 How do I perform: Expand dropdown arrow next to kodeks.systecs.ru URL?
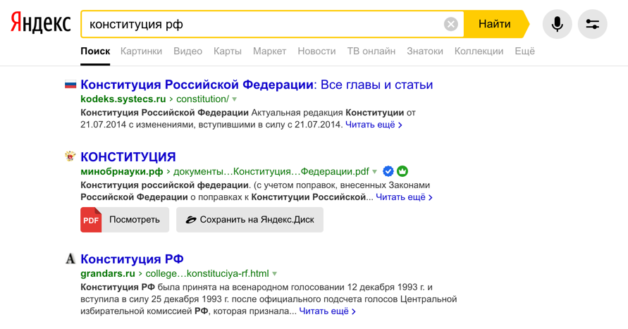[235, 99]
